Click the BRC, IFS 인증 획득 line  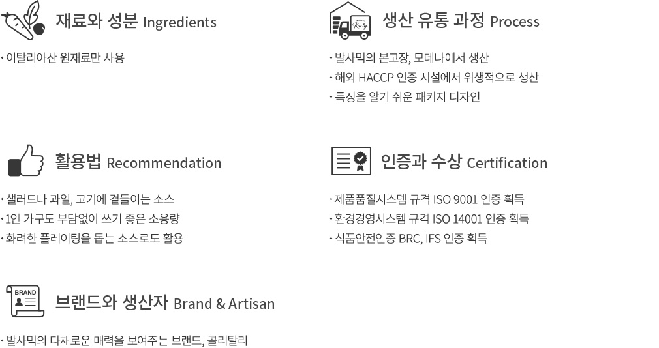(408, 239)
